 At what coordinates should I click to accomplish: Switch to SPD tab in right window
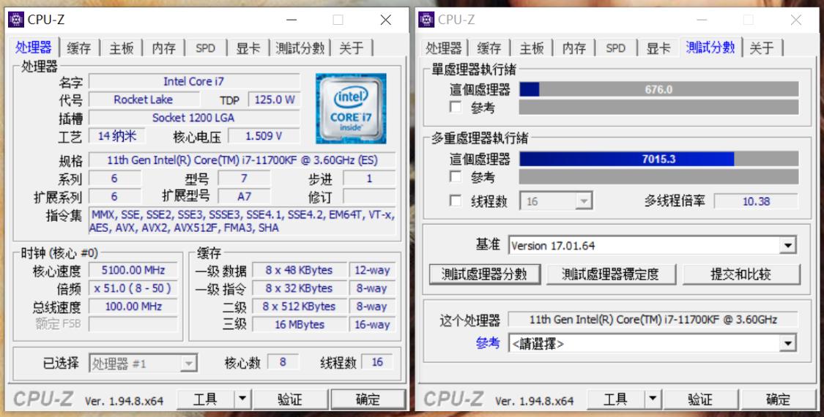(616, 48)
